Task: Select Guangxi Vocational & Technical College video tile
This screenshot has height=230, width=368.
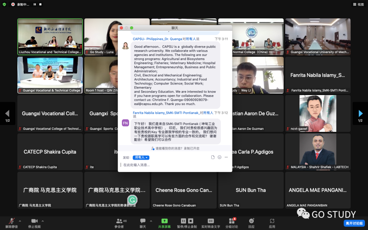Action: tap(50, 75)
